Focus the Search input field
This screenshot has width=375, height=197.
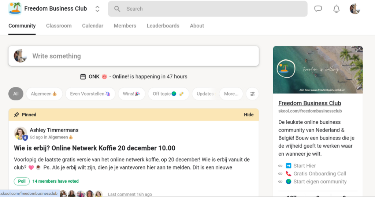[208, 9]
